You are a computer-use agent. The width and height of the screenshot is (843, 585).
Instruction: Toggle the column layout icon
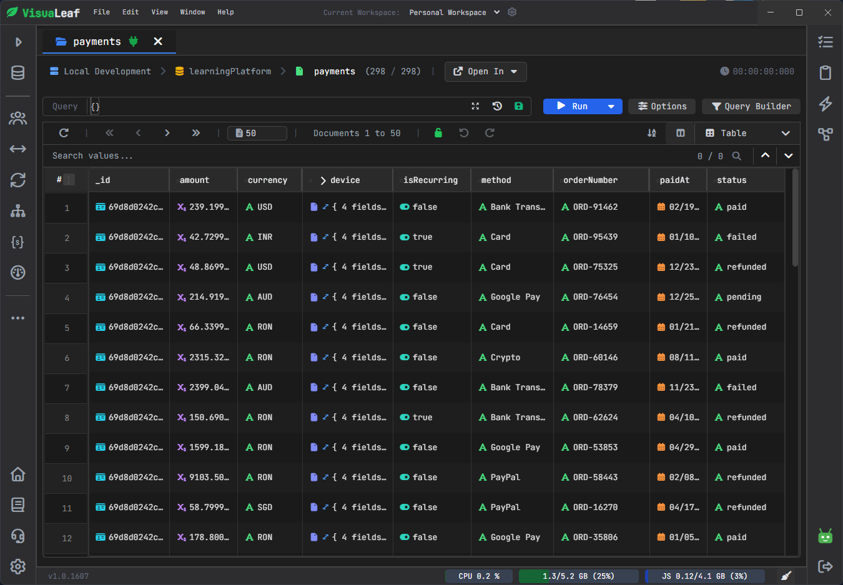(681, 133)
